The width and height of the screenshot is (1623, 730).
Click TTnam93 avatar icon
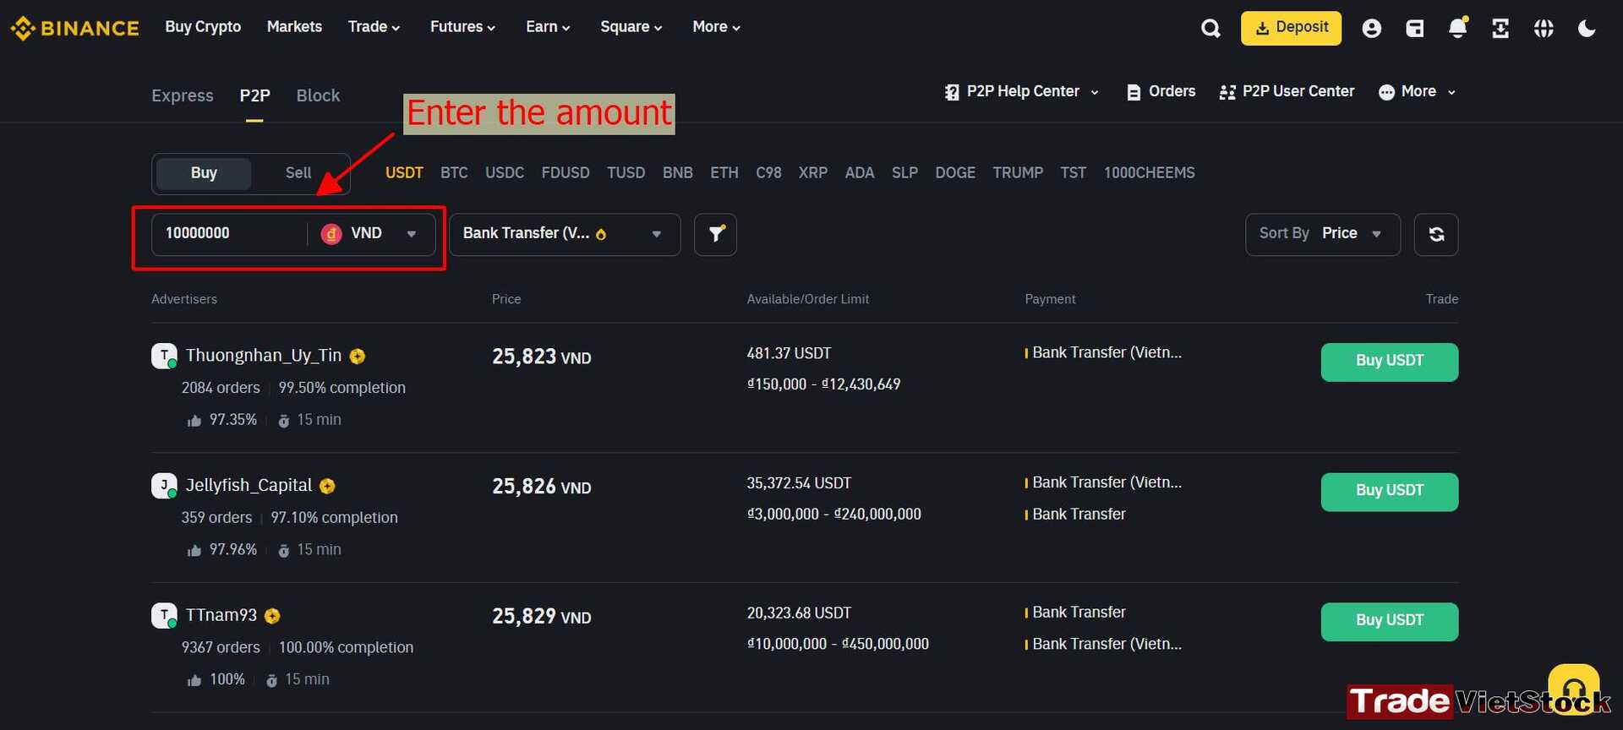(x=164, y=615)
